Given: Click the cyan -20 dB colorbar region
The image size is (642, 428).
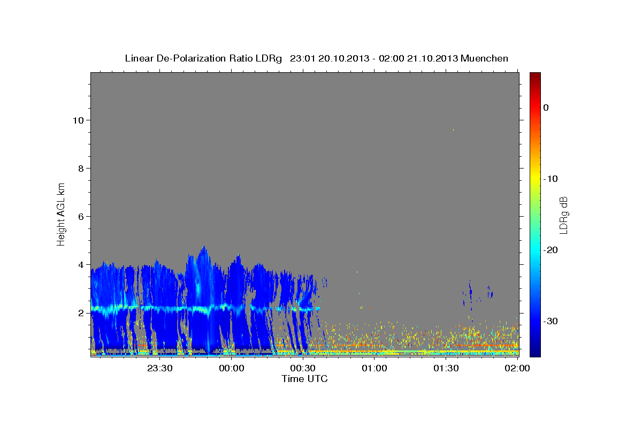Looking at the screenshot, I should 535,250.
